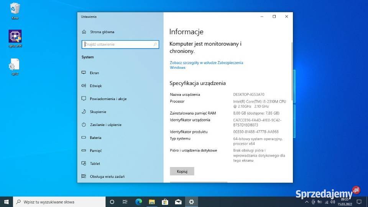Click the home icon beside Strona główna
Image resolution: width=368 pixels, height=207 pixels.
point(84,32)
